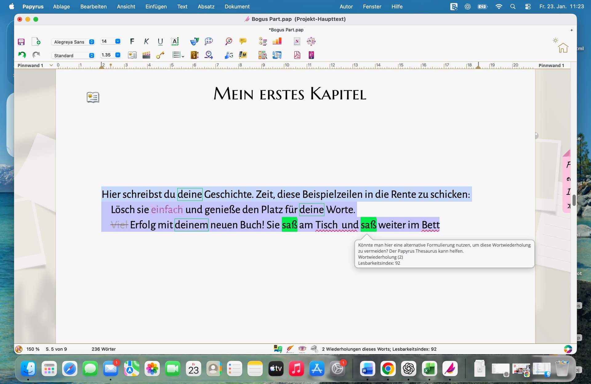The height and width of the screenshot is (384, 591).
Task: Open the Dokument menu
Action: point(237,6)
